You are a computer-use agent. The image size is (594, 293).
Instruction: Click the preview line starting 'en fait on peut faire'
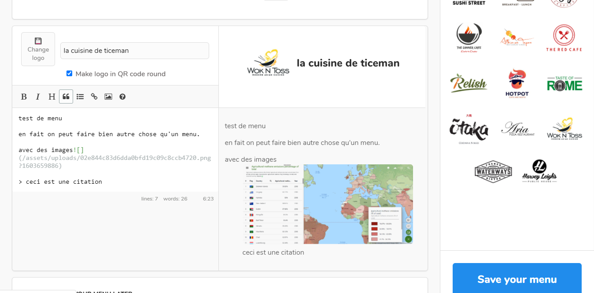click(302, 143)
